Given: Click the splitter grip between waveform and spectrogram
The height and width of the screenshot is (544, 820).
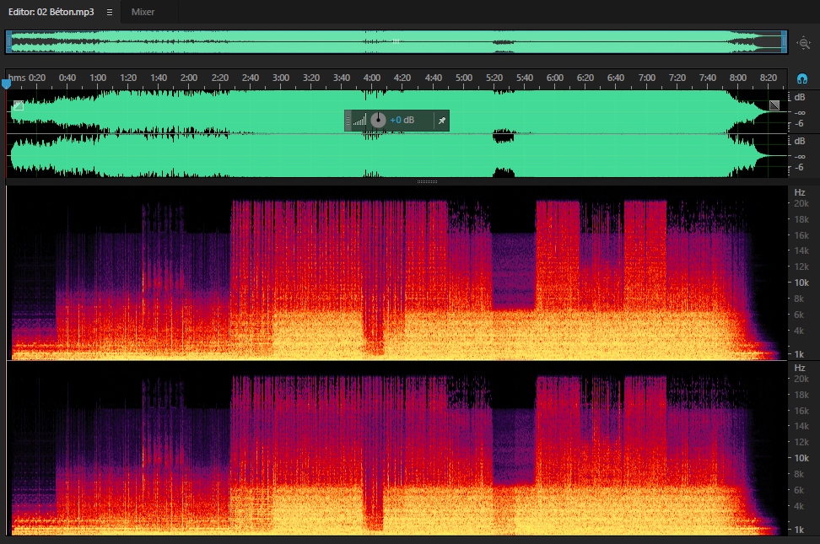Looking at the screenshot, I should point(427,181).
